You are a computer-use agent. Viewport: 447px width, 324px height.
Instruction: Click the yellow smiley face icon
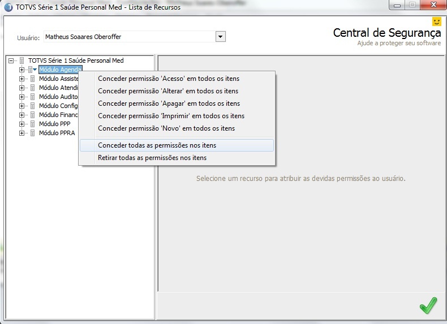coord(436,21)
